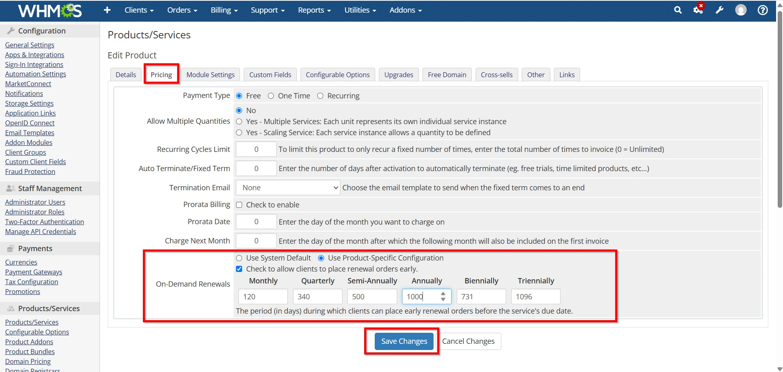Viewport: 783px width, 372px height.
Task: Select Use Product-Specific Configuration
Action: tap(321, 258)
